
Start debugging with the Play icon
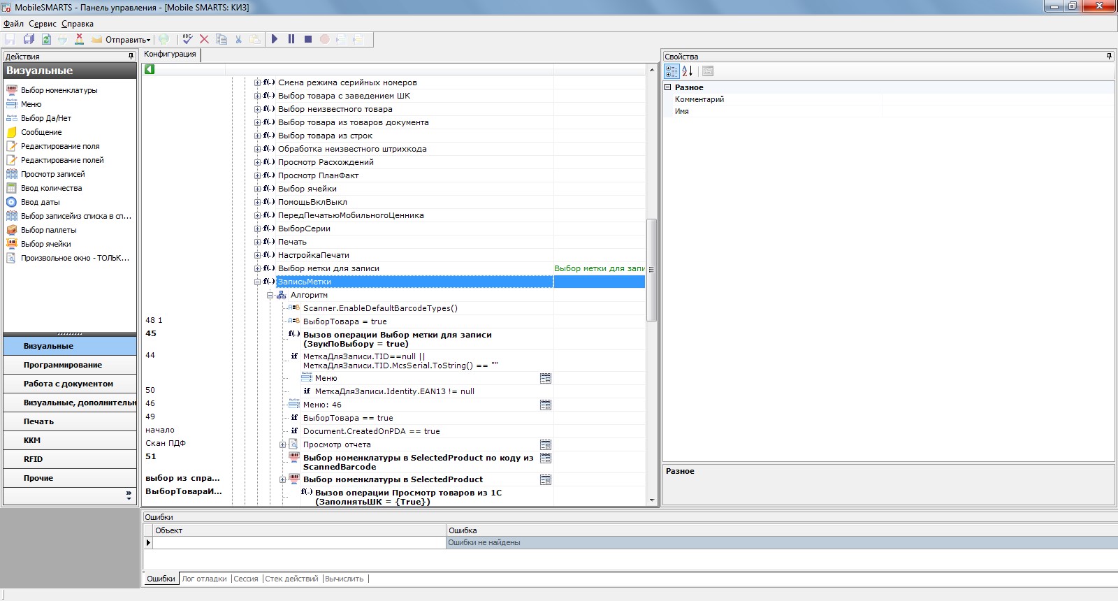pyautogui.click(x=275, y=39)
